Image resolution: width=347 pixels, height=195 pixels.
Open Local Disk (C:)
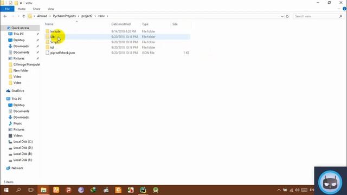[23, 141]
